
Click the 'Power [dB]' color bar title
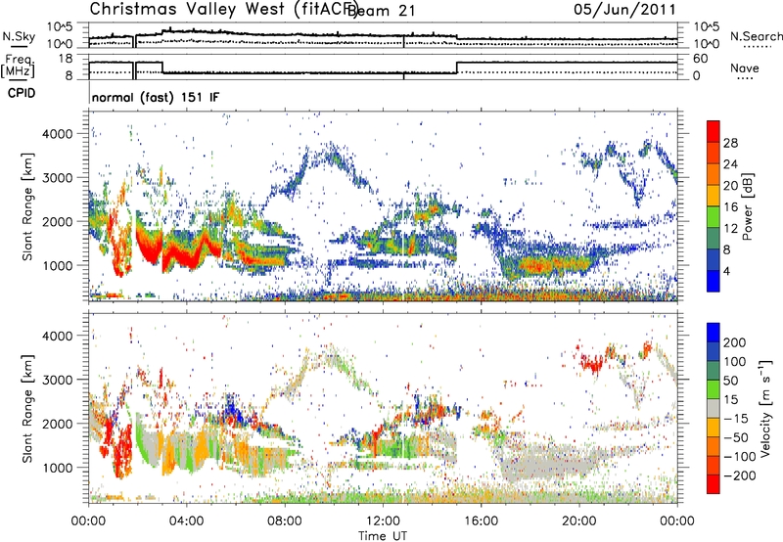(x=748, y=206)
